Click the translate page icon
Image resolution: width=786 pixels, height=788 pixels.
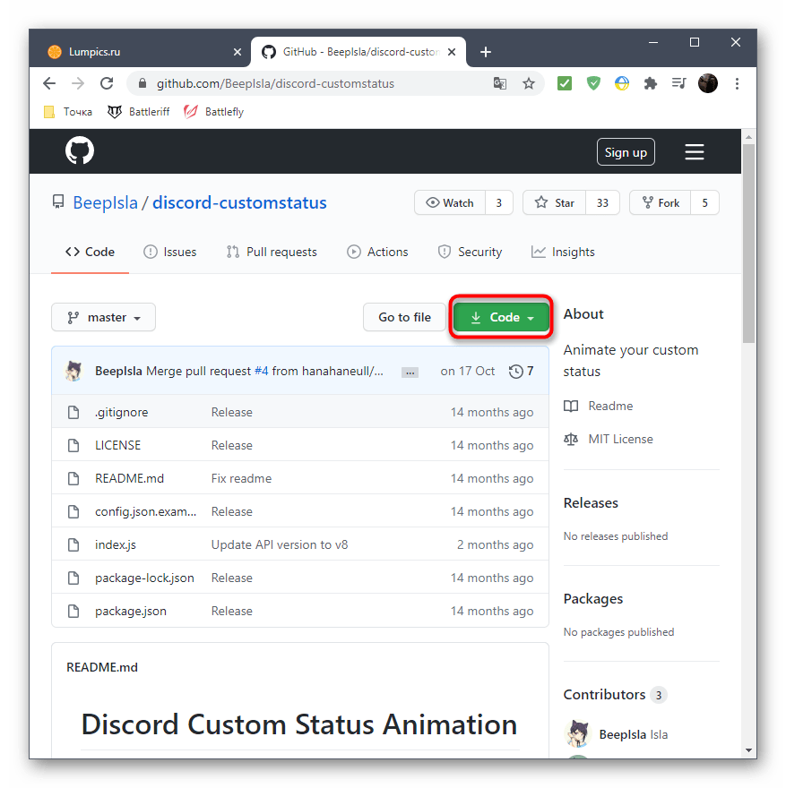(499, 83)
